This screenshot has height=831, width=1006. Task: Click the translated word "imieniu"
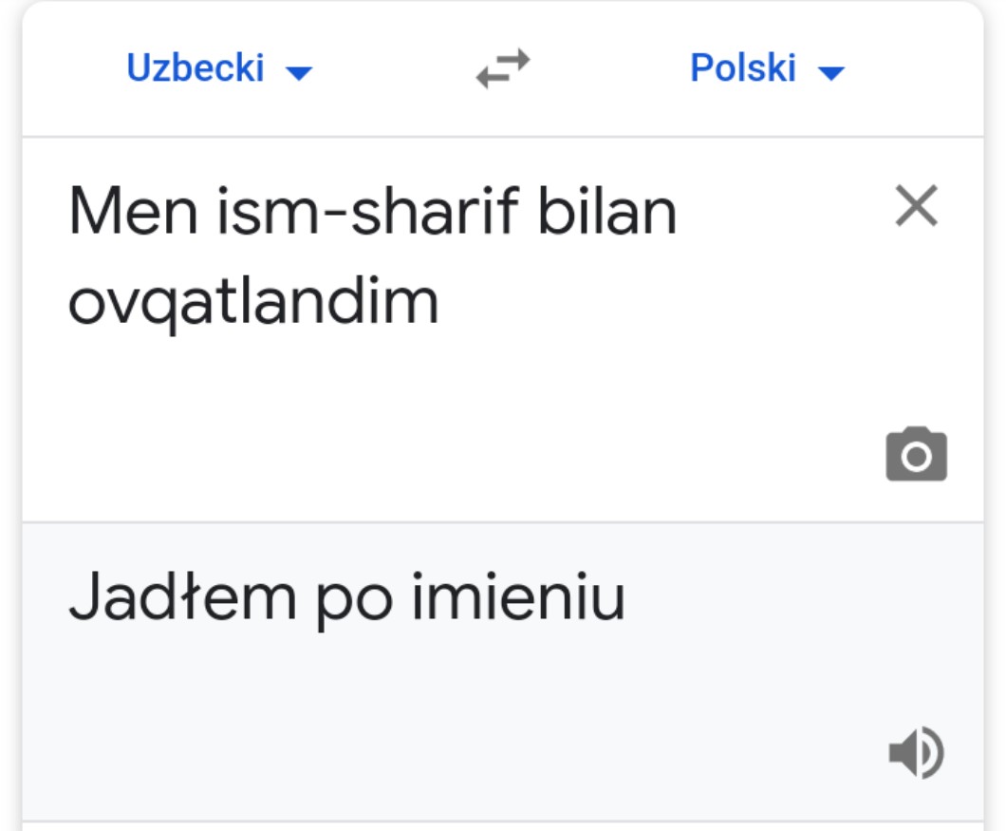coord(517,596)
